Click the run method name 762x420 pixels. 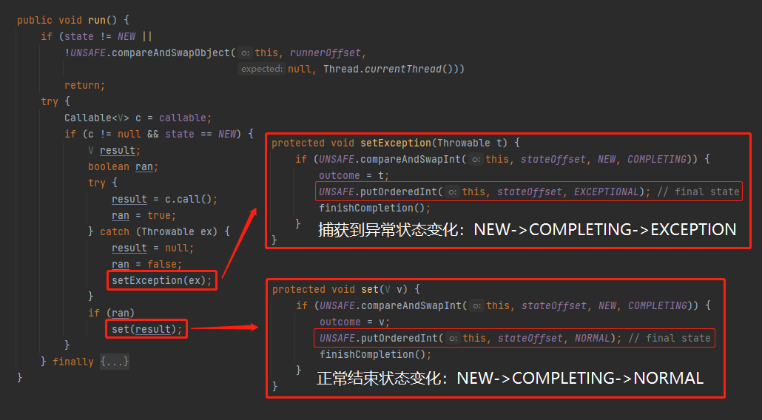click(97, 20)
